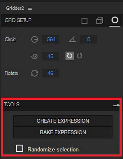Click the Rotate arrows icon
This screenshot has height=159, width=123.
point(34,73)
